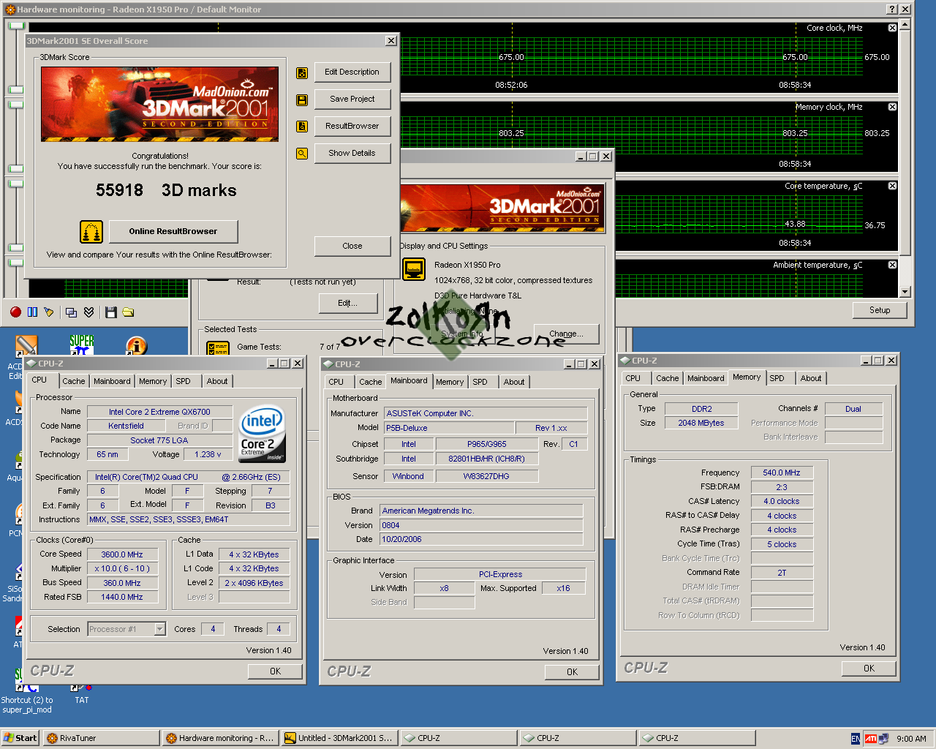This screenshot has height=749, width=936.
Task: Switch to Cache tab in left CPU-Z window
Action: [73, 381]
